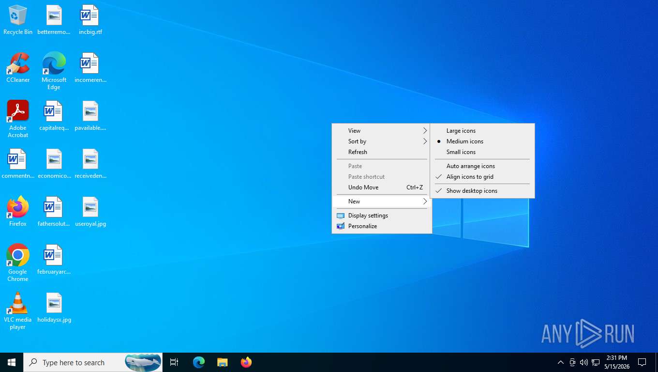Launch Firefox from the taskbar
The height and width of the screenshot is (372, 658).
(246, 362)
